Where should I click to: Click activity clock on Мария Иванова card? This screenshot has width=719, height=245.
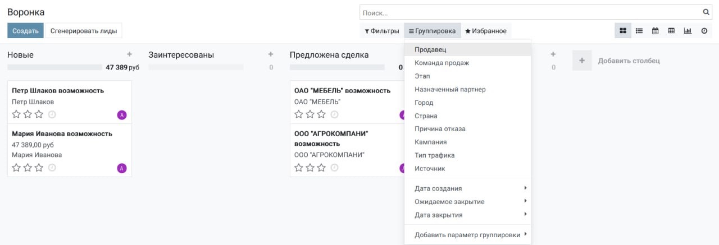pos(52,168)
